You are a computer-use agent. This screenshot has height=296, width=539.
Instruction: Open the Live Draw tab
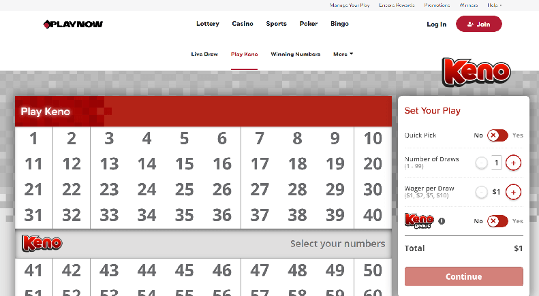(x=204, y=54)
